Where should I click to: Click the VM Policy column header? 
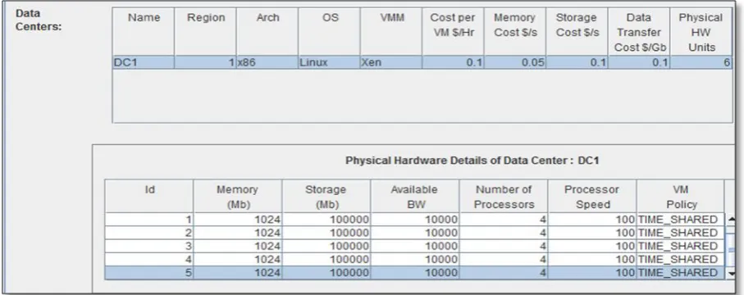coord(680,196)
